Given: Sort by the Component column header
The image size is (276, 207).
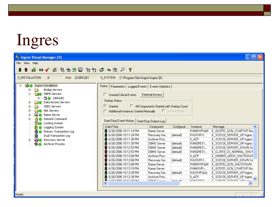Looking at the screenshot, I should [159, 127].
